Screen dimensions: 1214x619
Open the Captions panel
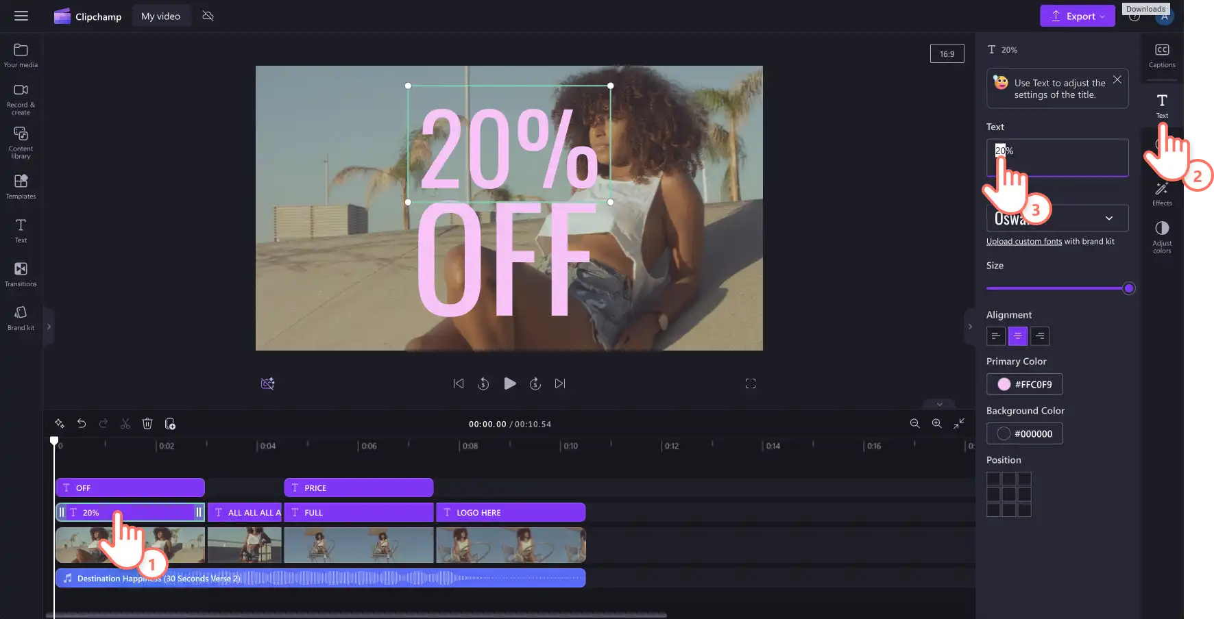coord(1162,55)
